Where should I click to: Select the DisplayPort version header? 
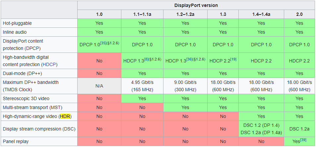[196, 5]
